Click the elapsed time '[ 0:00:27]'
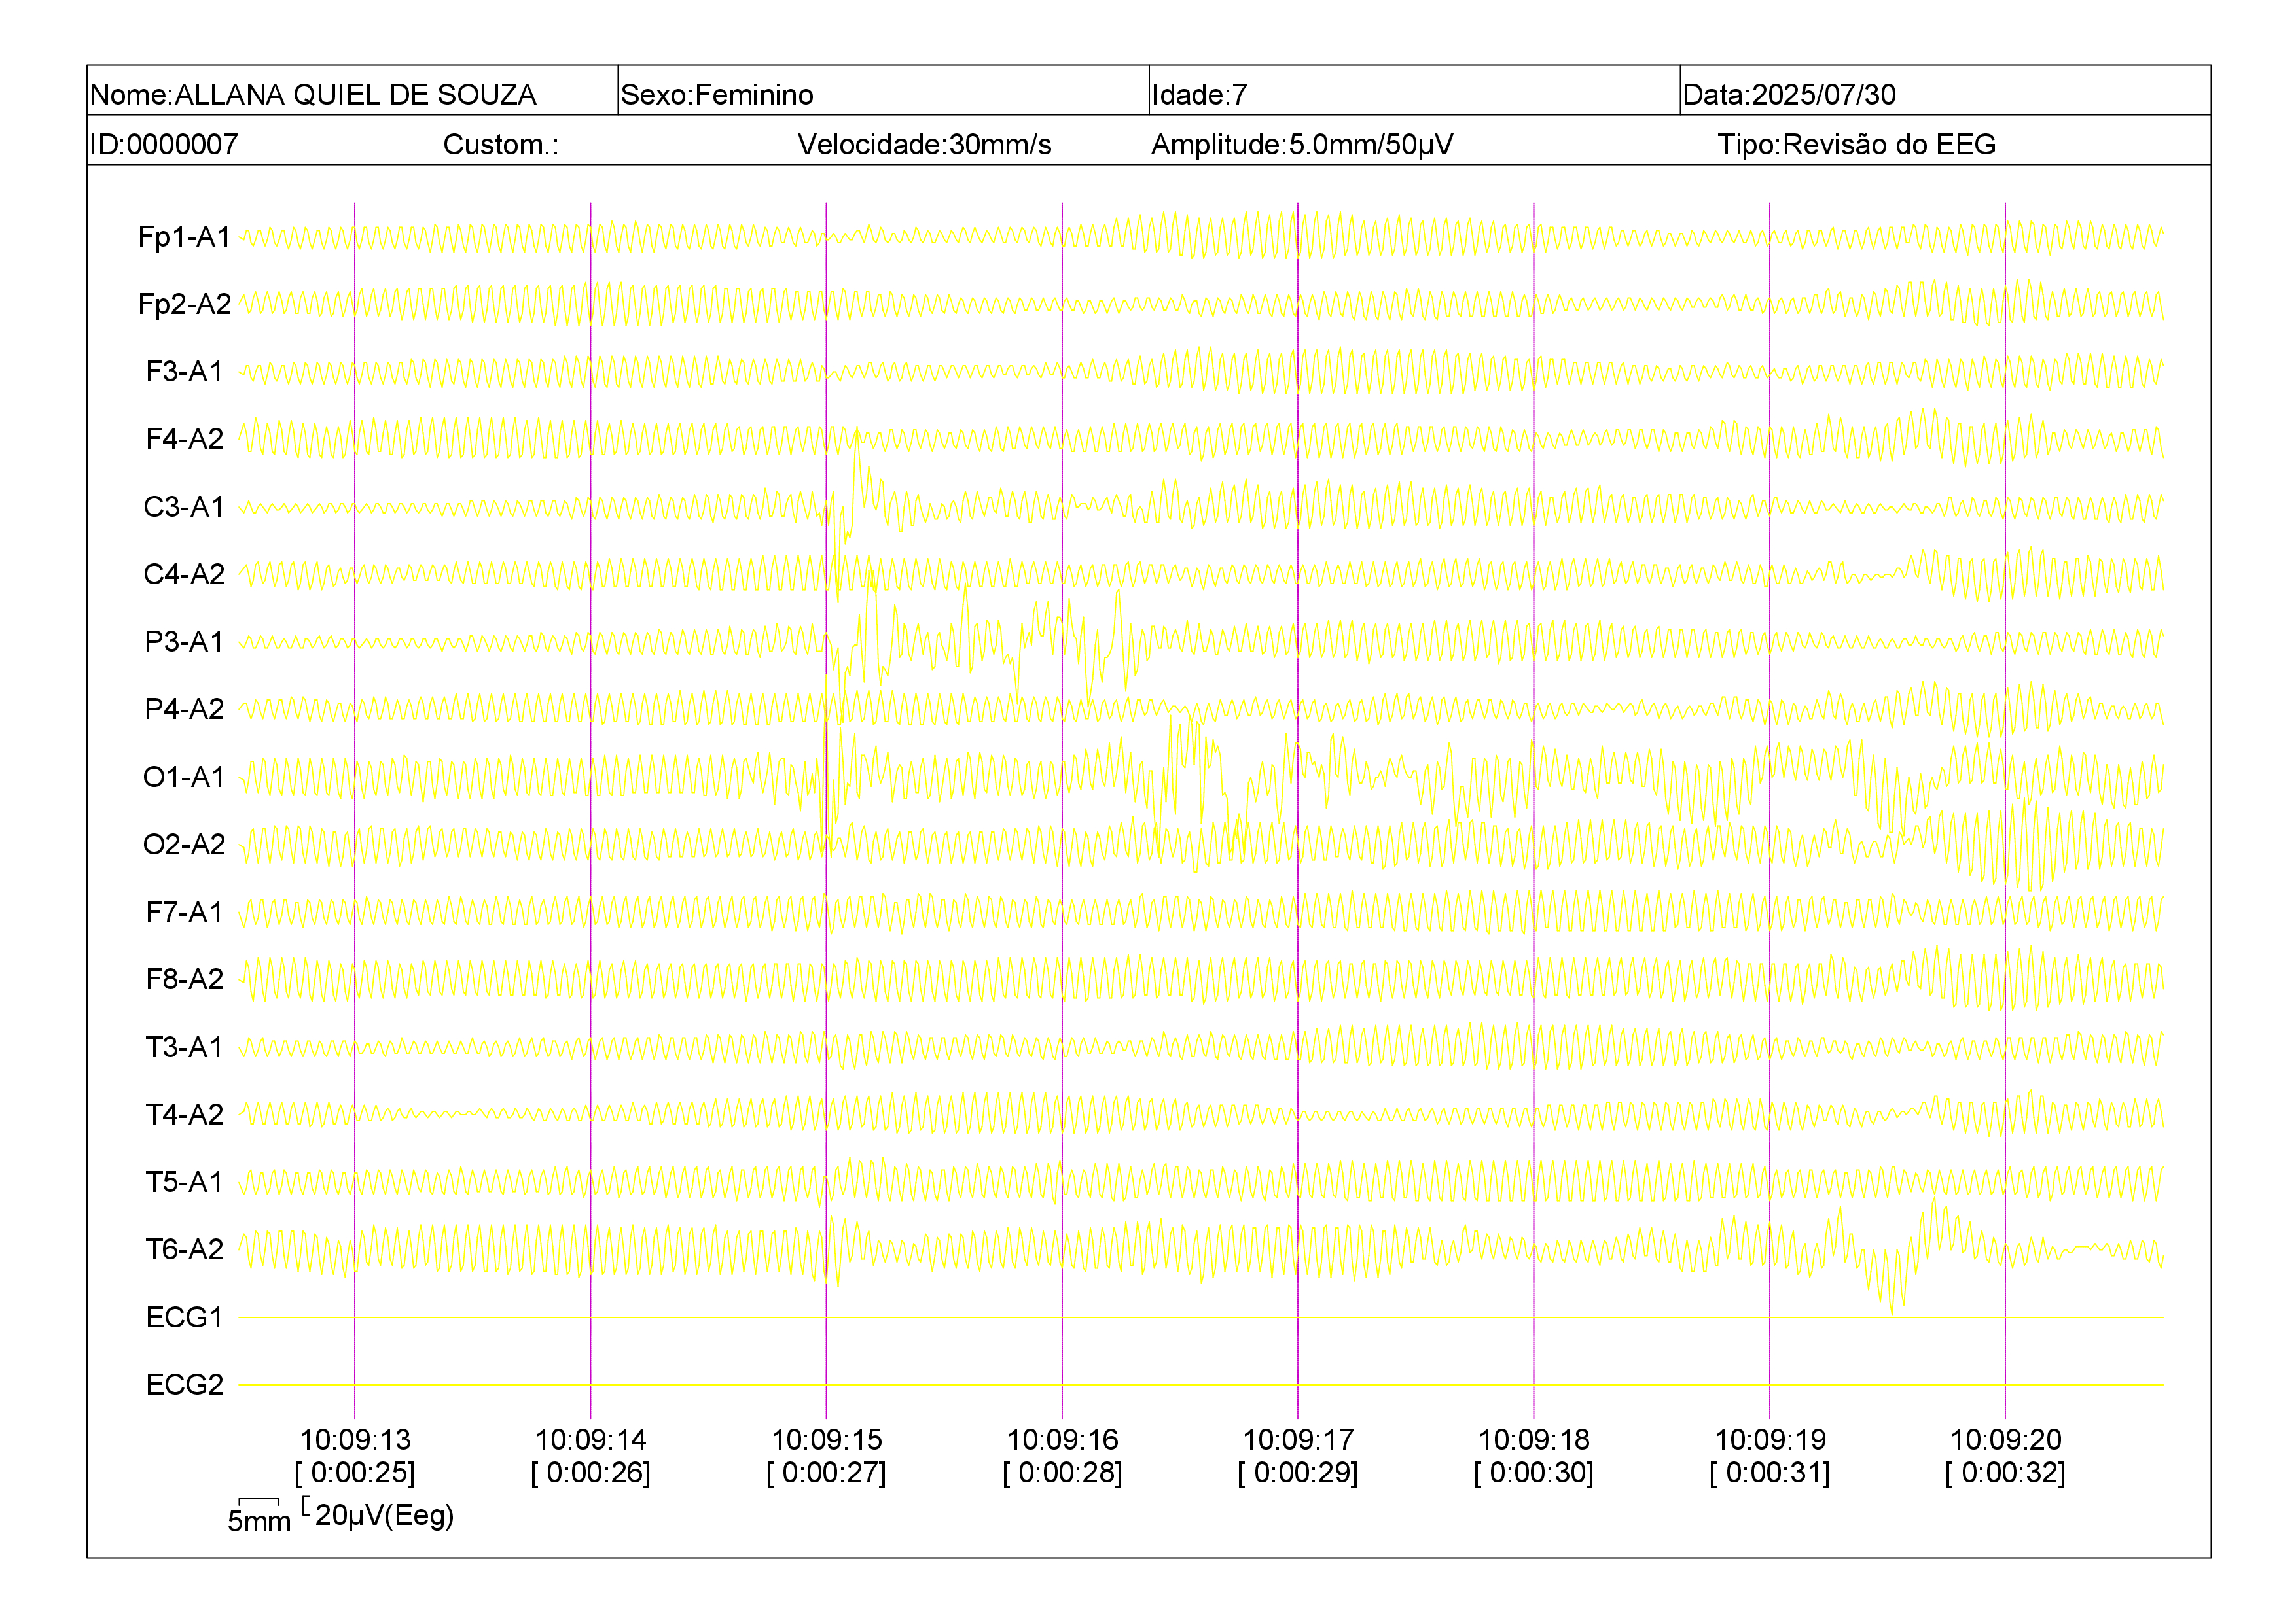 point(827,1473)
